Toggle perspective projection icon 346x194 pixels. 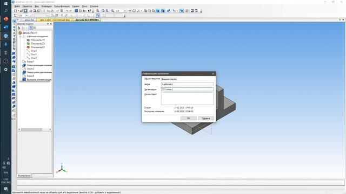(169, 11)
